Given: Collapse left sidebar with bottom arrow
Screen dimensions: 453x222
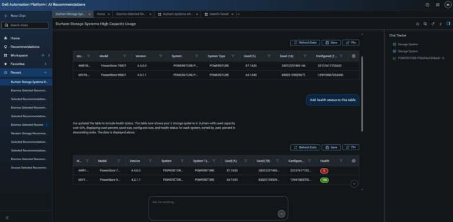Looking at the screenshot, I should pos(7,218).
